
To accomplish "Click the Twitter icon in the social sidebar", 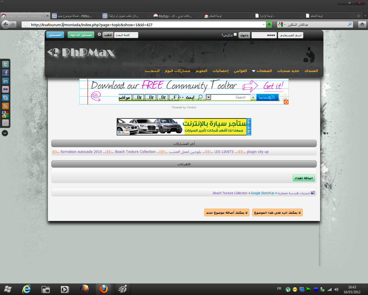I will point(5,64).
